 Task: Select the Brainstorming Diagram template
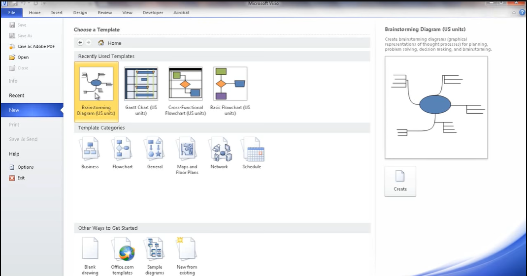96,92
